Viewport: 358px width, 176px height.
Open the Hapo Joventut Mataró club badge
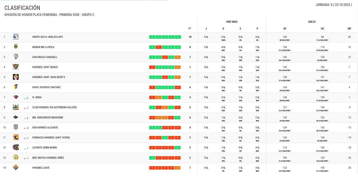point(16,87)
